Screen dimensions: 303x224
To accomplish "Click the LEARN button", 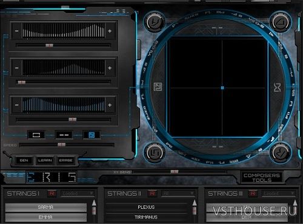I will pos(45,161).
